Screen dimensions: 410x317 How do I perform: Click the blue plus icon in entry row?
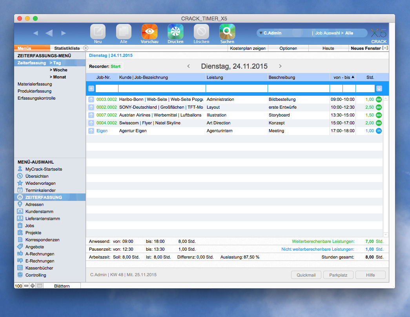click(91, 89)
